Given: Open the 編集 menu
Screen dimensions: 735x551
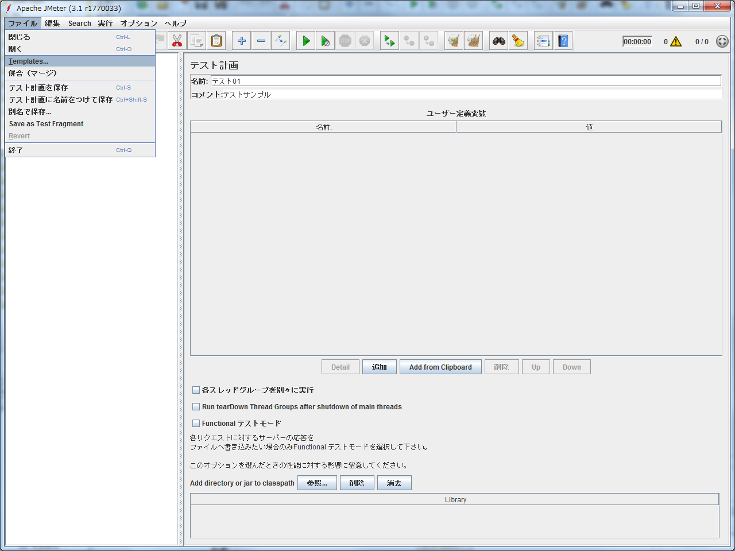Looking at the screenshot, I should [52, 24].
